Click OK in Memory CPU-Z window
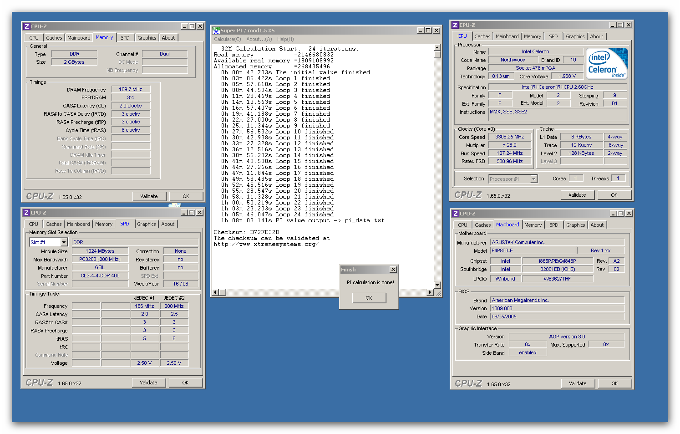 [186, 196]
